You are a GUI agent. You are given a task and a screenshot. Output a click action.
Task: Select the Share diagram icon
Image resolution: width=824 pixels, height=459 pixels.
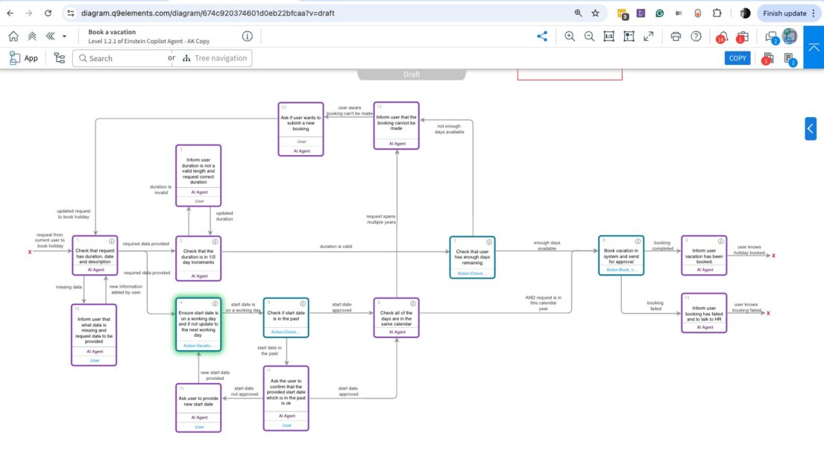pos(543,37)
